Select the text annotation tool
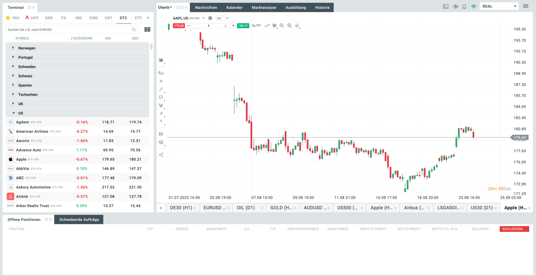 pyautogui.click(x=161, y=121)
